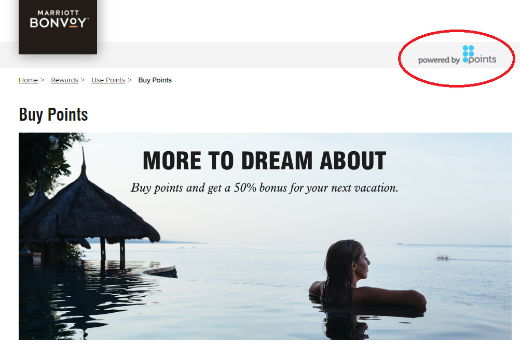Open the Home breadcrumb link

pos(28,80)
